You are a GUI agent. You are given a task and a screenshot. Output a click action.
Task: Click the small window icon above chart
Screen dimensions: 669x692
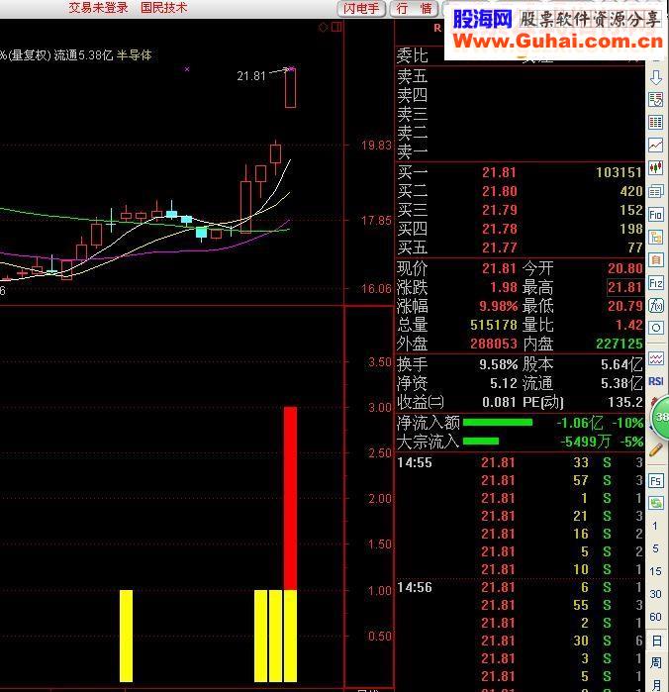point(337,28)
